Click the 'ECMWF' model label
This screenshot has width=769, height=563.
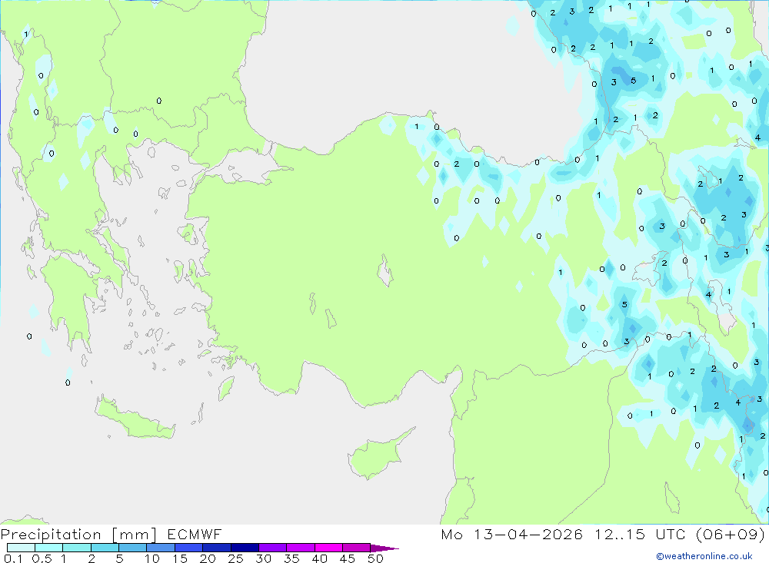[x=195, y=534]
